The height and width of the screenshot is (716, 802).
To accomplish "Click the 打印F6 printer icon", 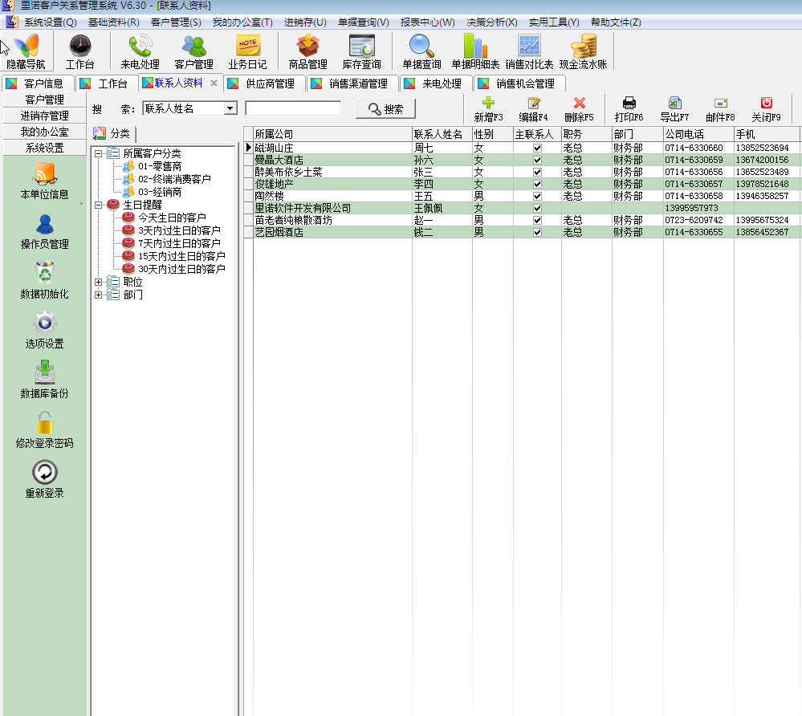I will pos(629,109).
